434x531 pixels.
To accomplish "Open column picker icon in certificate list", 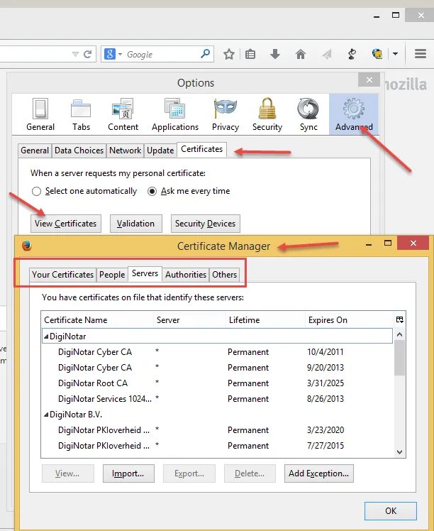I will (399, 319).
